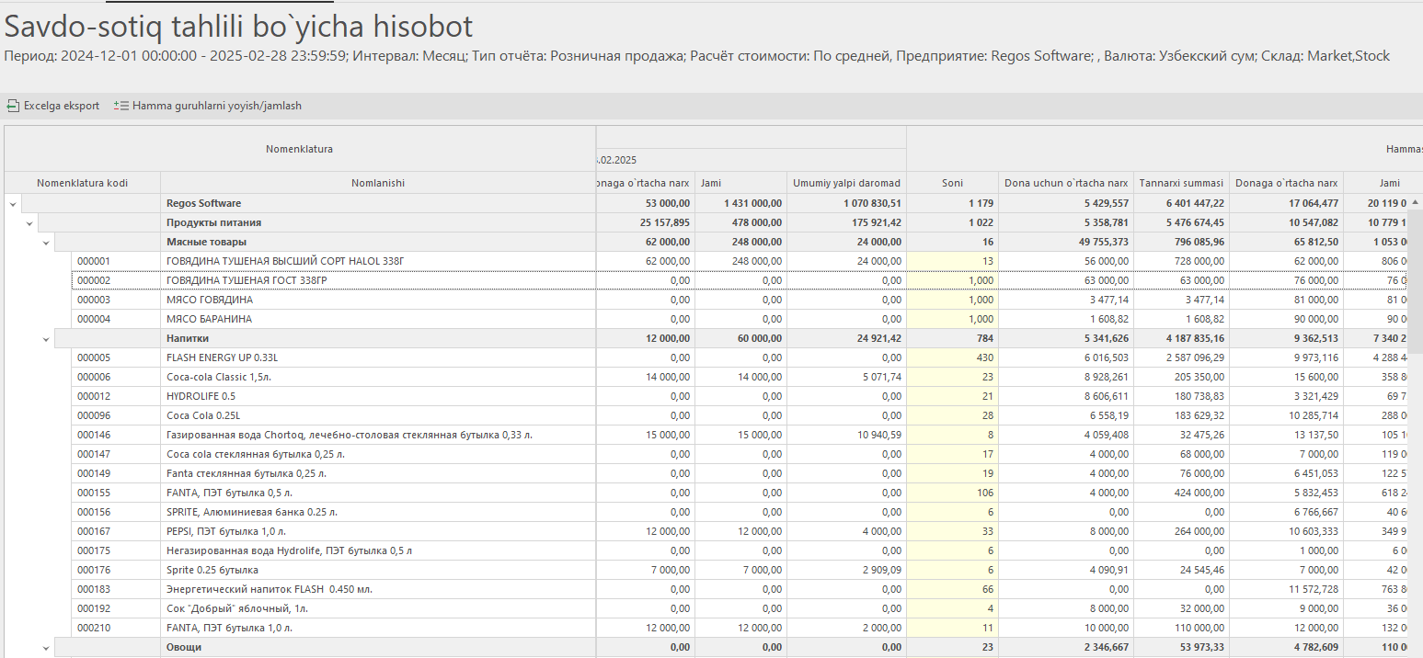Click the Tannarxi summasi column header
This screenshot has width=1423, height=658.
1181,183
